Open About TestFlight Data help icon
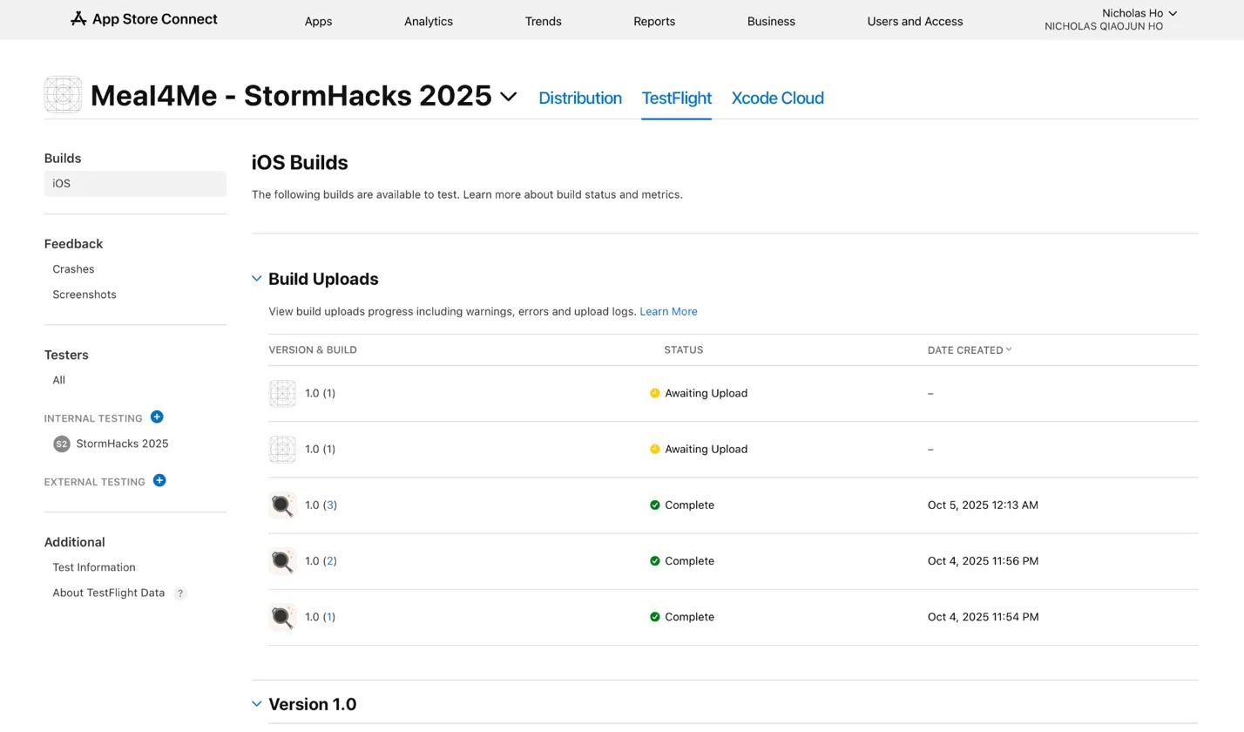The width and height of the screenshot is (1244, 732). (180, 593)
